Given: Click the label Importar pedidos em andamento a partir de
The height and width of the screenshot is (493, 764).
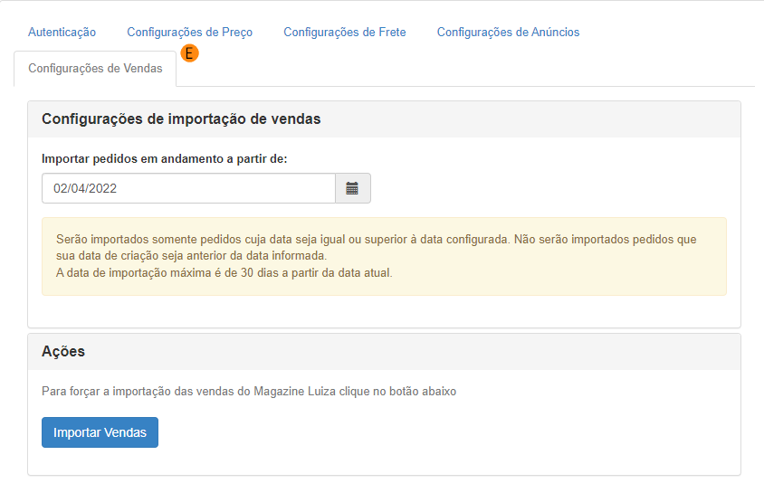Looking at the screenshot, I should pos(164,158).
